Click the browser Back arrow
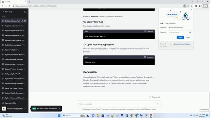This screenshot has height=118, width=210. pyautogui.click(x=2, y=6)
